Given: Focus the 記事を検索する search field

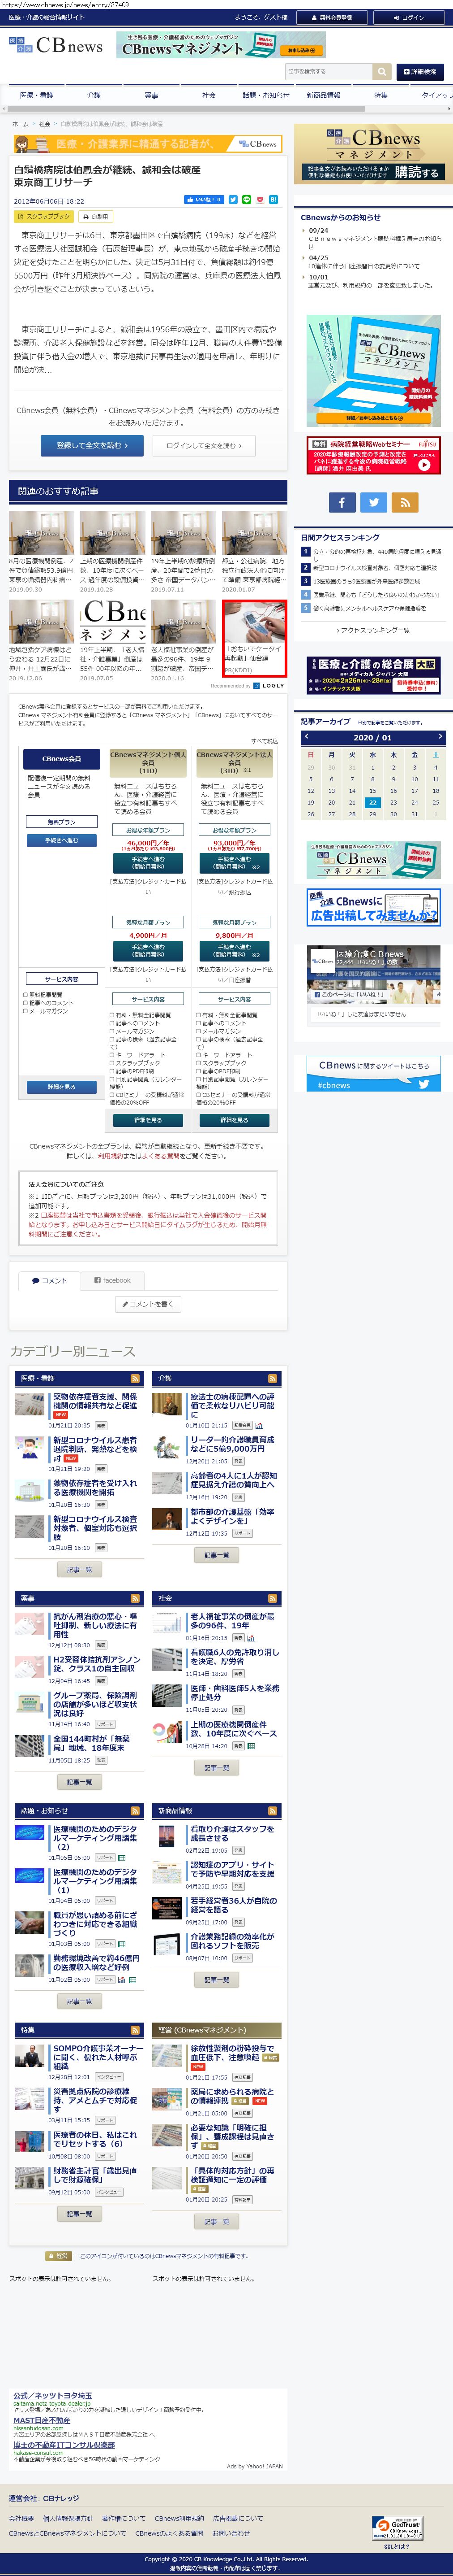Looking at the screenshot, I should [x=327, y=72].
